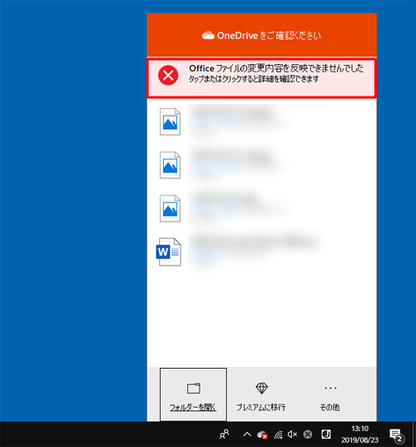This screenshot has width=416, height=447.
Task: Click フォルダーを開く button
Action: coord(194,395)
